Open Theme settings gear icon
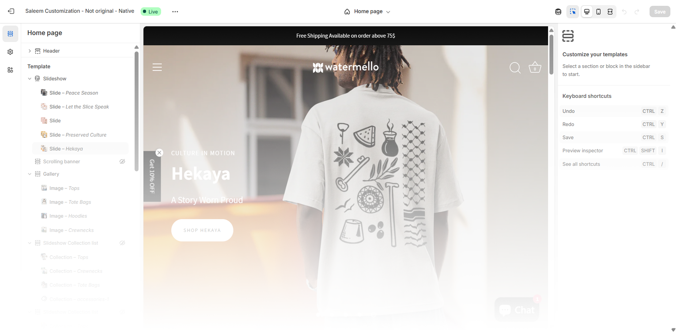676x332 pixels. 10,52
